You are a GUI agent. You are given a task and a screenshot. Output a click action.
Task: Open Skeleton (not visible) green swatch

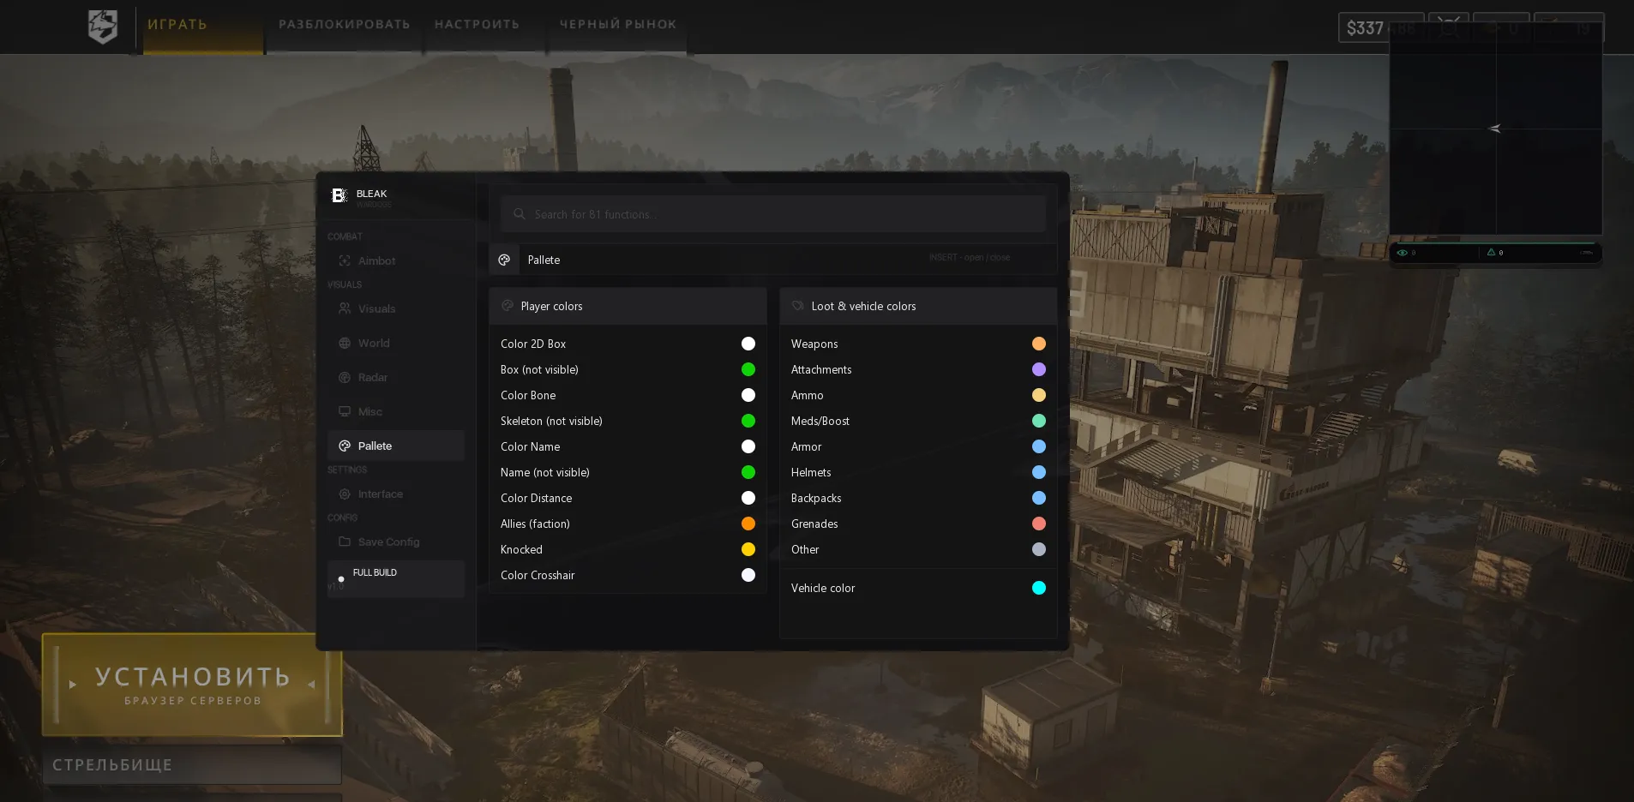[x=748, y=421]
